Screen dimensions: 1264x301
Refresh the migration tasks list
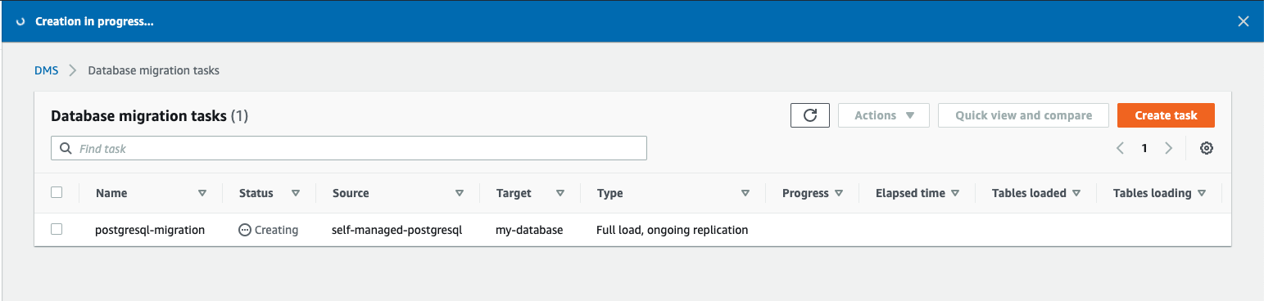pos(810,115)
